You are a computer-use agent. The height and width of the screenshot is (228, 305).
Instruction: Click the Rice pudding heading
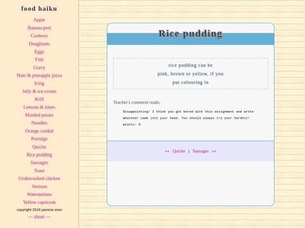point(190,34)
